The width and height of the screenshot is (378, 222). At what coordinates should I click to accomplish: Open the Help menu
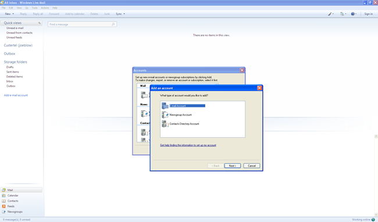[x=55, y=8]
